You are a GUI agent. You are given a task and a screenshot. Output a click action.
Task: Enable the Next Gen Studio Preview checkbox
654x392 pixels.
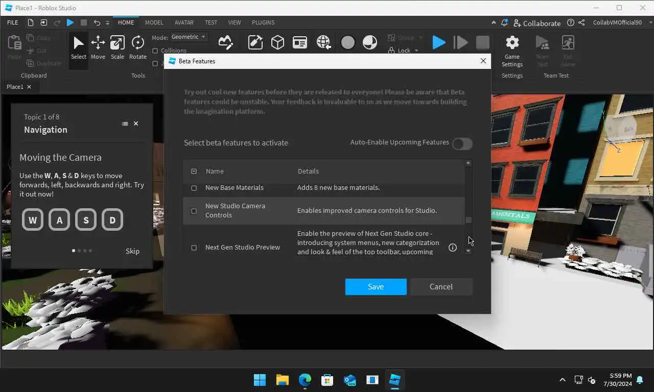point(194,248)
